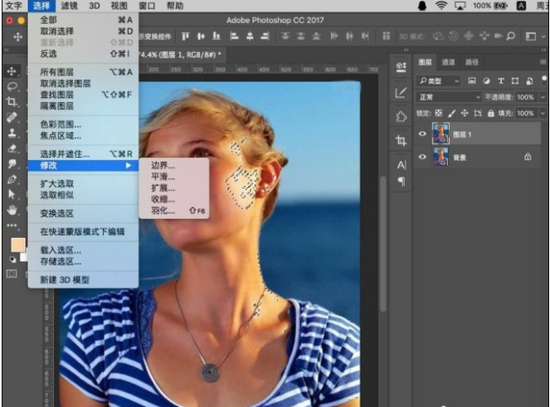The height and width of the screenshot is (407, 550).
Task: Select the 图层 1 layer thumbnail
Action: tap(440, 133)
